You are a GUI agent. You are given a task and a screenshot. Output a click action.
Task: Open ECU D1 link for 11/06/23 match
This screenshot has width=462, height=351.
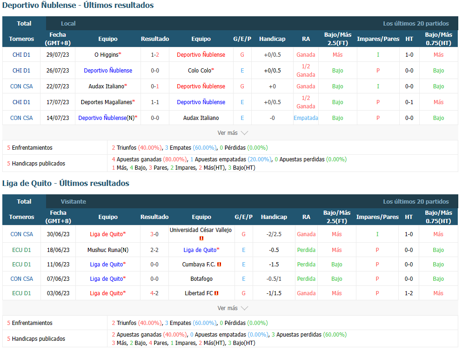tap(21, 265)
